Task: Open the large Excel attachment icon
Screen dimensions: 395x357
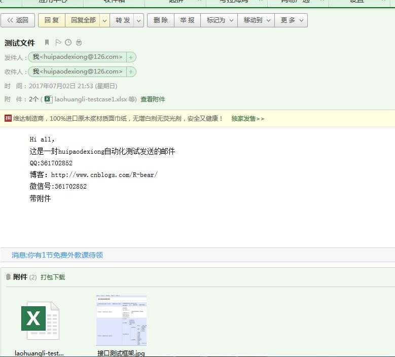Action: click(x=40, y=320)
